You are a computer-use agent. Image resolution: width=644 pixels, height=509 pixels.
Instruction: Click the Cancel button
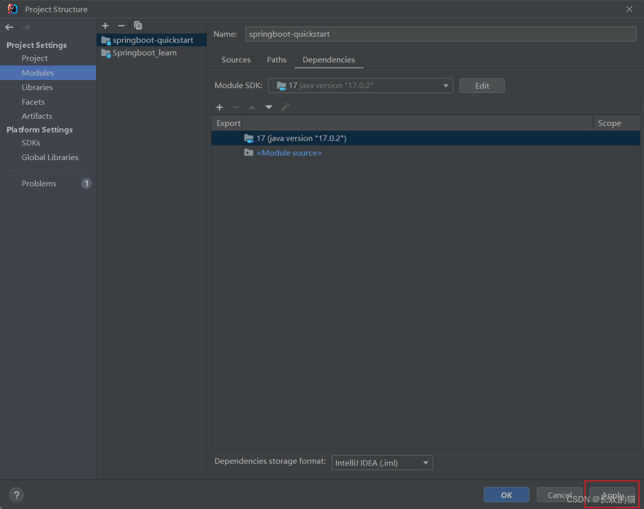(559, 495)
